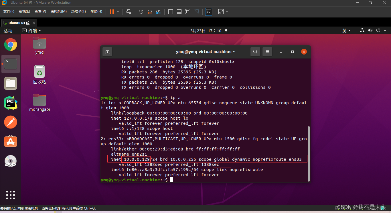391x213 pixels.
Task: Expand the system menu arrow in top bar
Action: pos(385,31)
